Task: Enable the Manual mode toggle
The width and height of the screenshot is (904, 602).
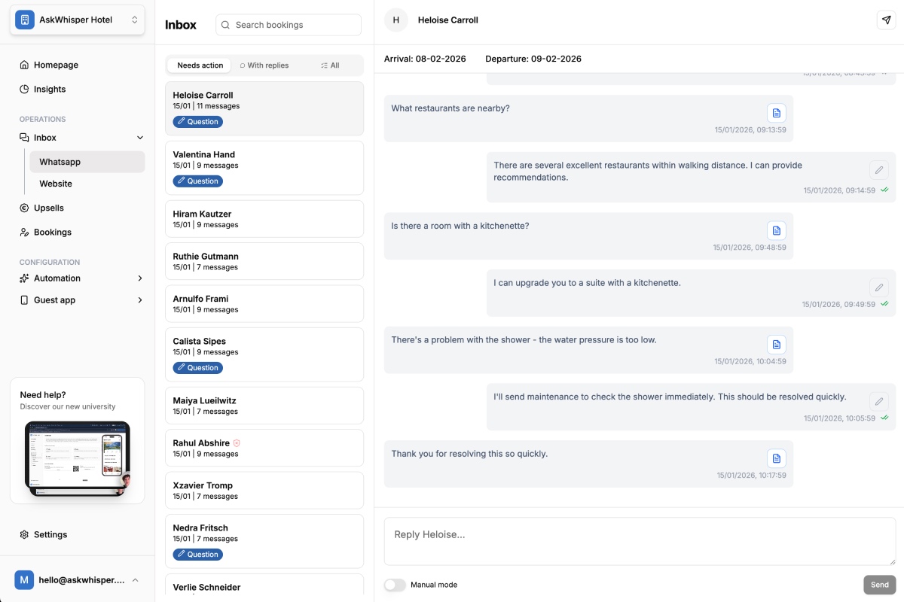Action: 395,585
